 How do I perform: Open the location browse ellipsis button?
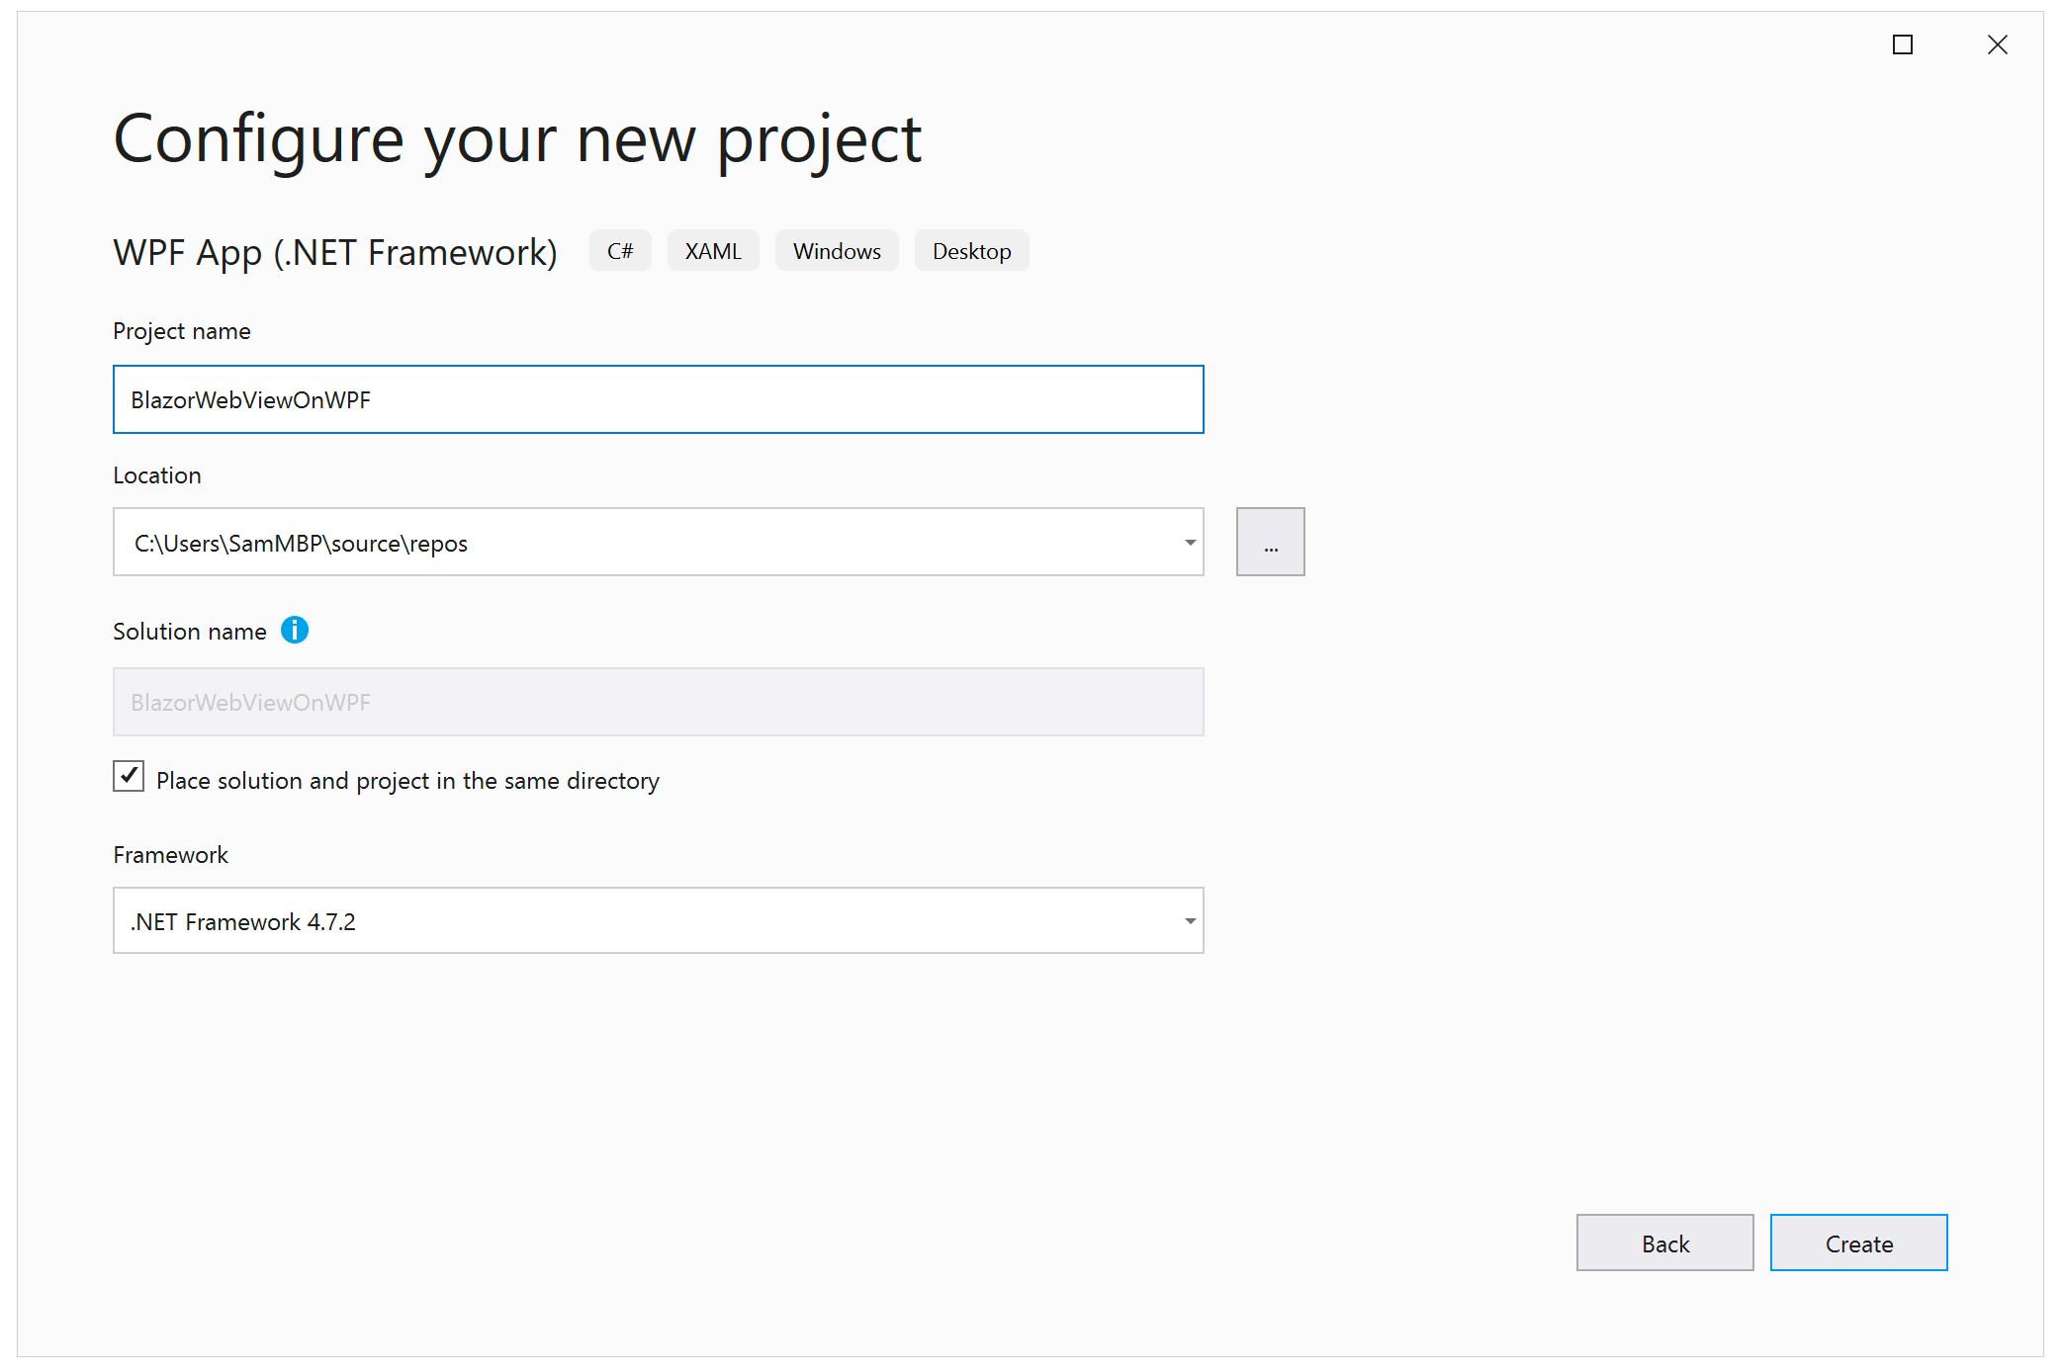click(x=1270, y=542)
